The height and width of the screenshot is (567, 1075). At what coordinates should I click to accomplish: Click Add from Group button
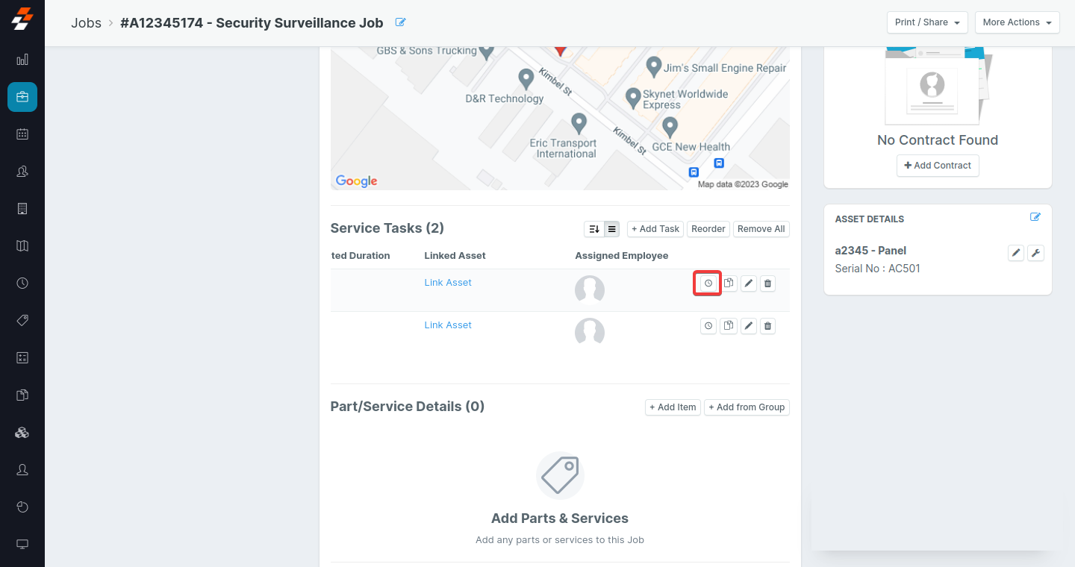pos(747,407)
